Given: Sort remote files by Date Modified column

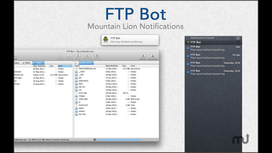Looking at the screenshot, I should click(113, 66).
